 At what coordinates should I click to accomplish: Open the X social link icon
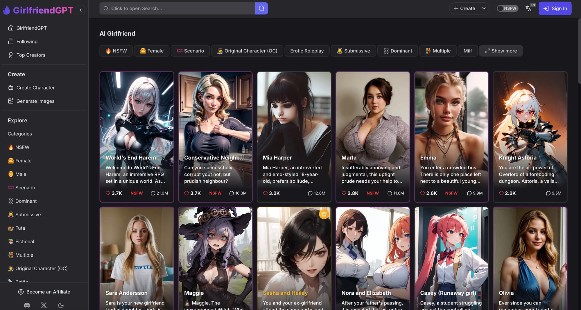click(x=44, y=305)
